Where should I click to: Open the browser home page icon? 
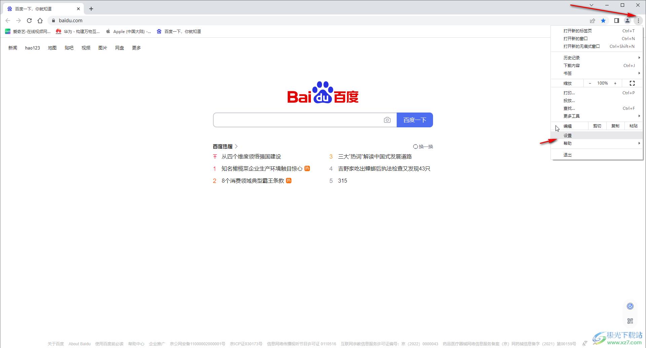point(40,21)
